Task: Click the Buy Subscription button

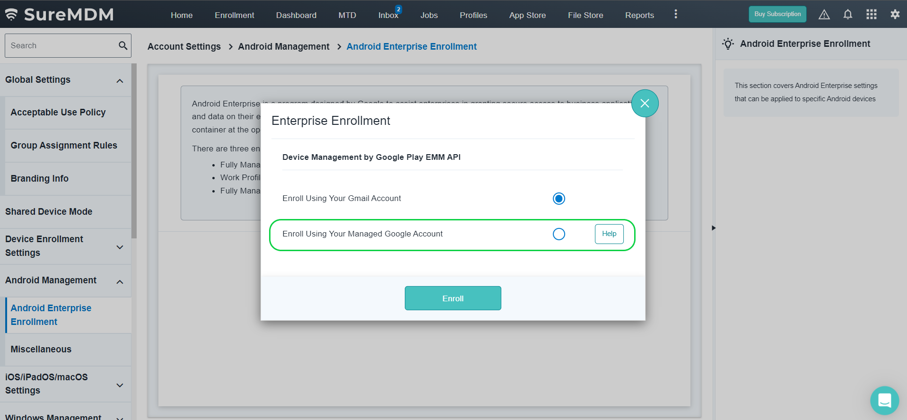Action: (x=777, y=14)
